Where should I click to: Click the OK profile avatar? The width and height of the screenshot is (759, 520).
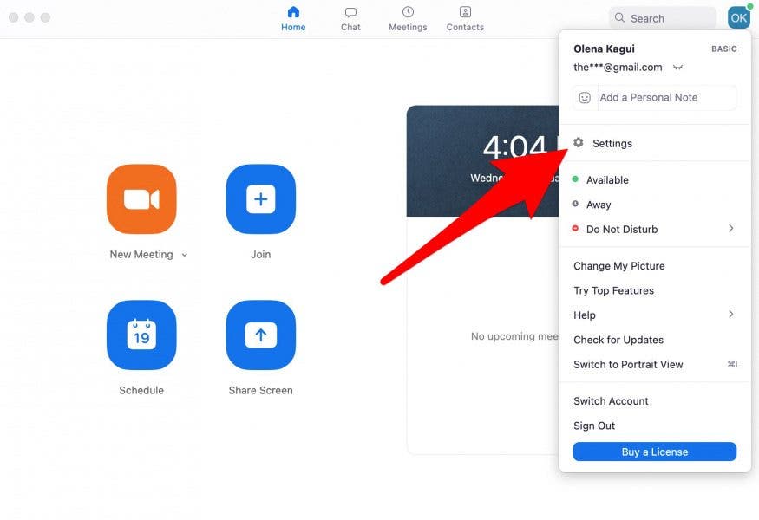coord(738,16)
